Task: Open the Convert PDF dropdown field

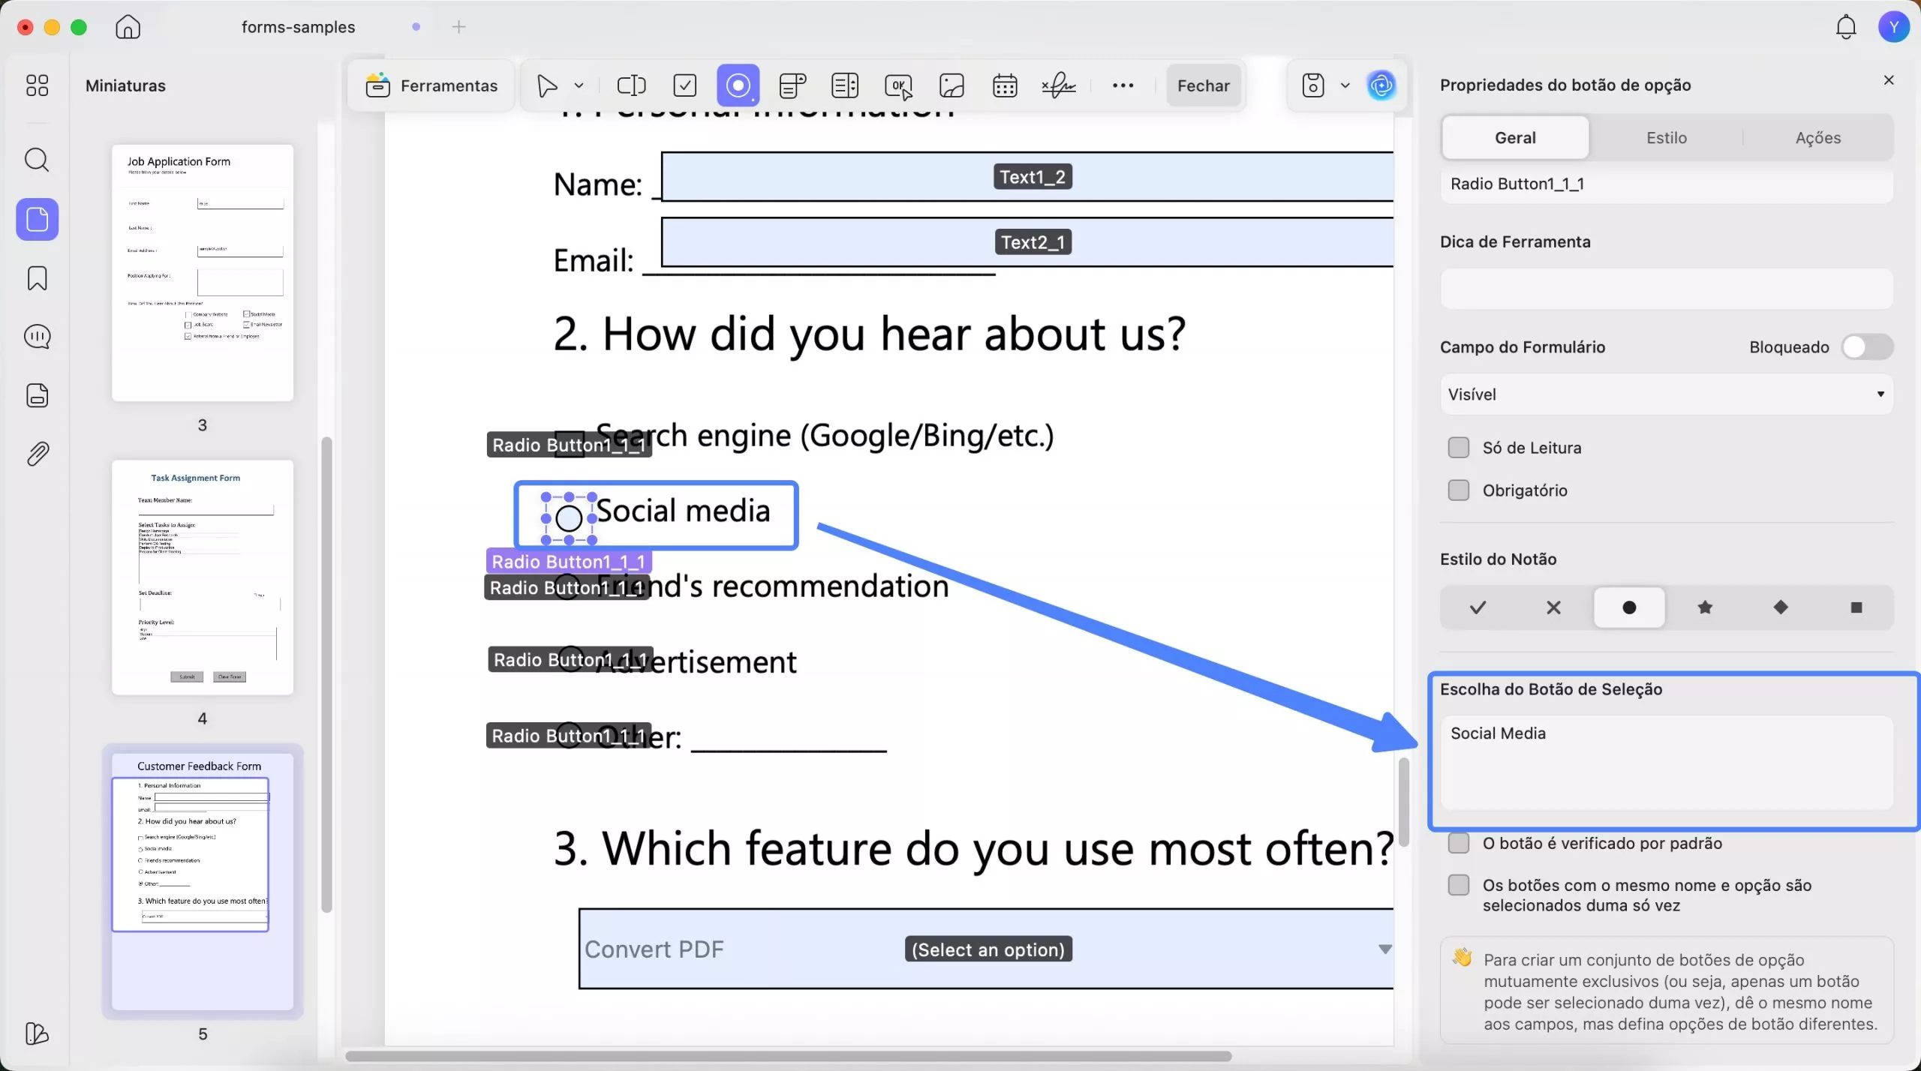Action: [986, 949]
